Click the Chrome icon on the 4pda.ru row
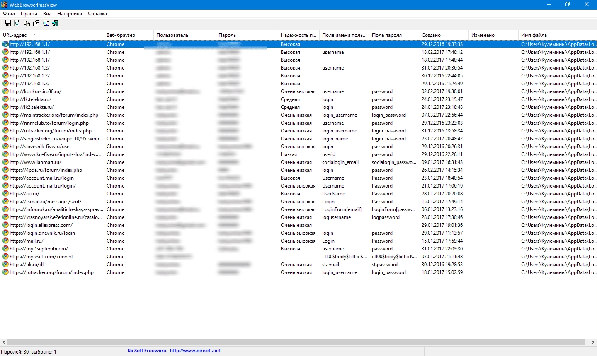 click(x=5, y=170)
